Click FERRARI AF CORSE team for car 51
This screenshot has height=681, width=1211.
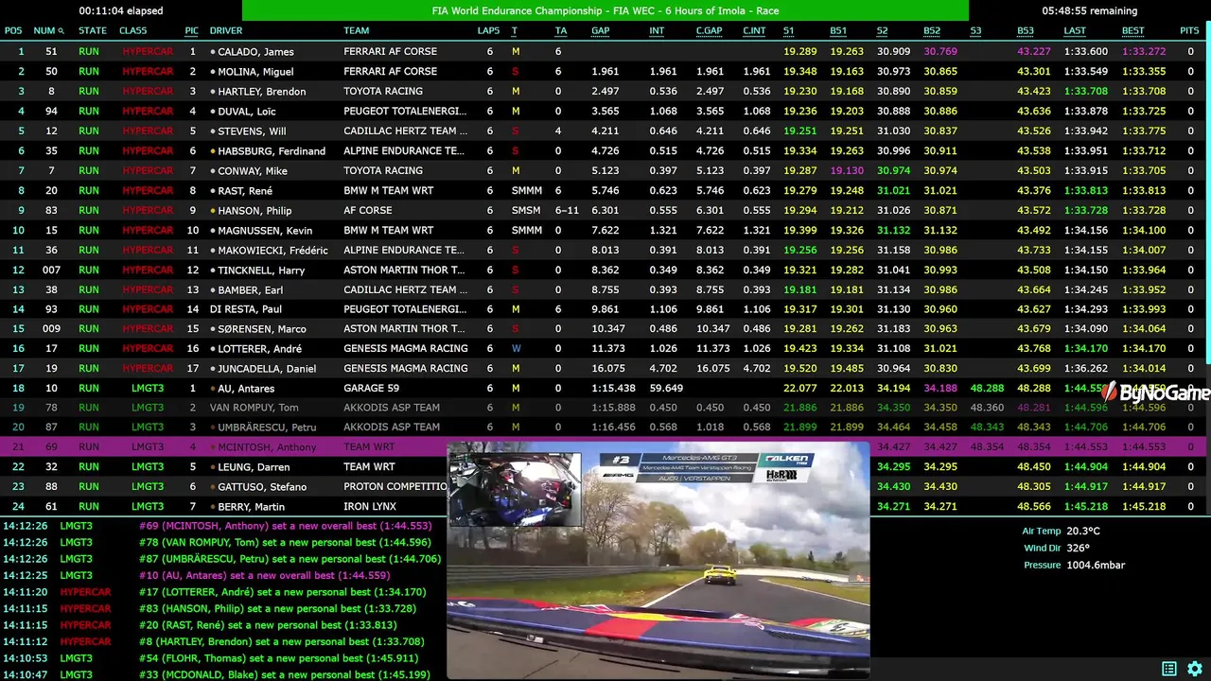pos(390,52)
